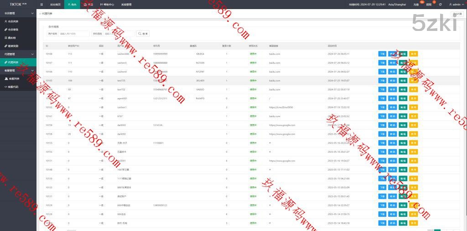The width and height of the screenshot is (467, 231).
Task: Click the refresh icon in the header
Action: coord(440,4)
